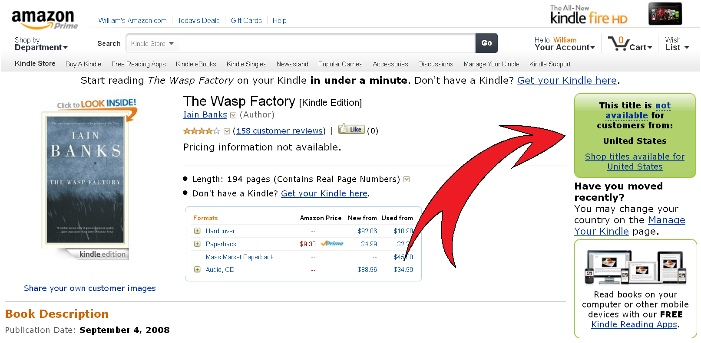
Task: Open the Your Account dropdown
Action: [x=565, y=44]
